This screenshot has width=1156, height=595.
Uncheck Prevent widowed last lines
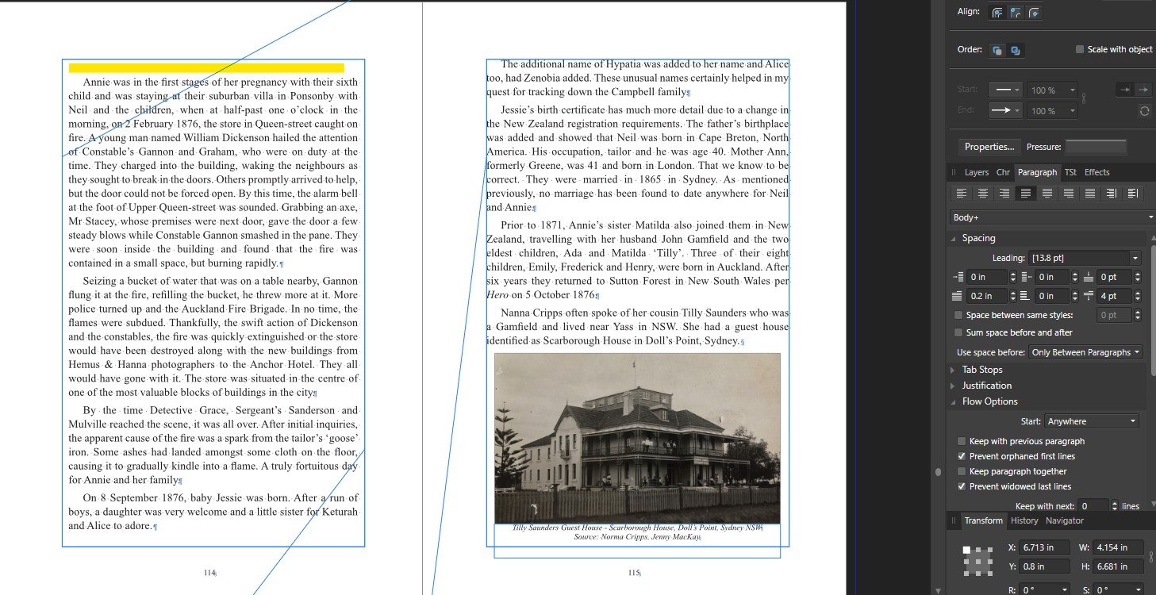pyautogui.click(x=962, y=486)
